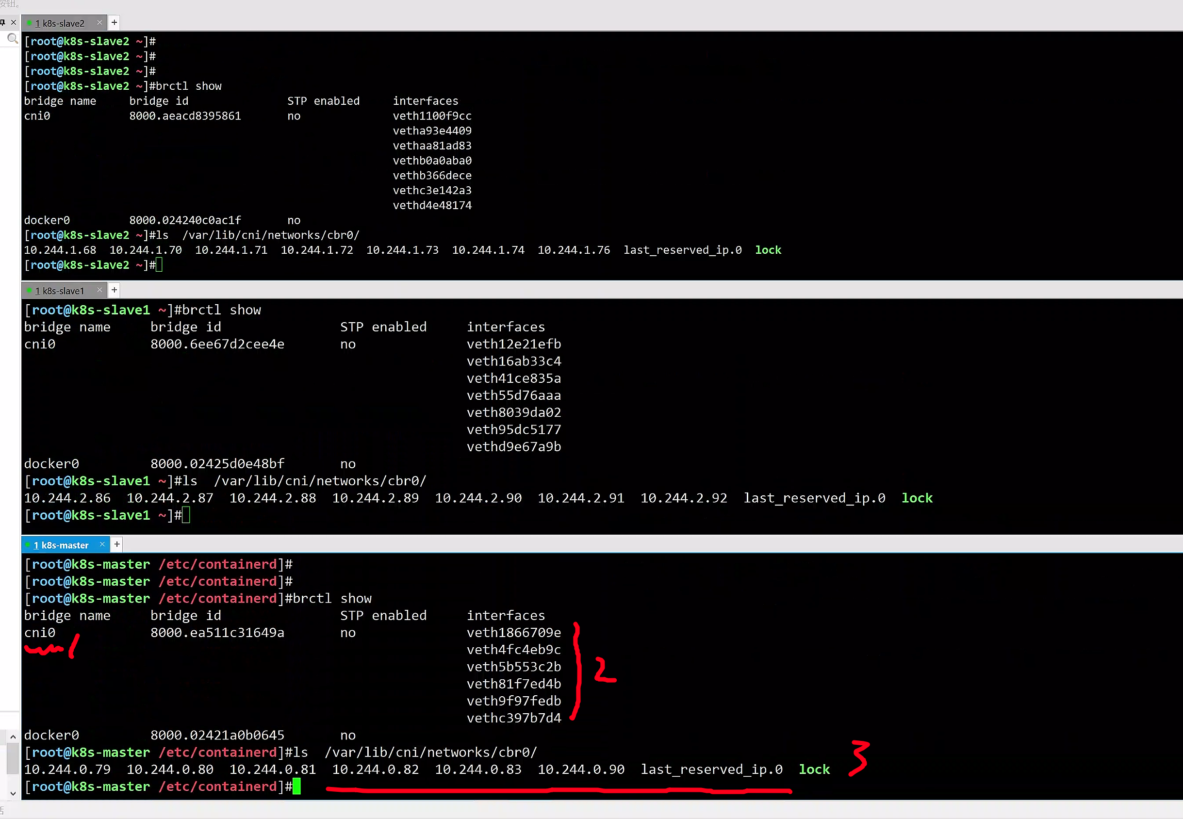Add new tab next to k8s-slave2

[x=115, y=22]
